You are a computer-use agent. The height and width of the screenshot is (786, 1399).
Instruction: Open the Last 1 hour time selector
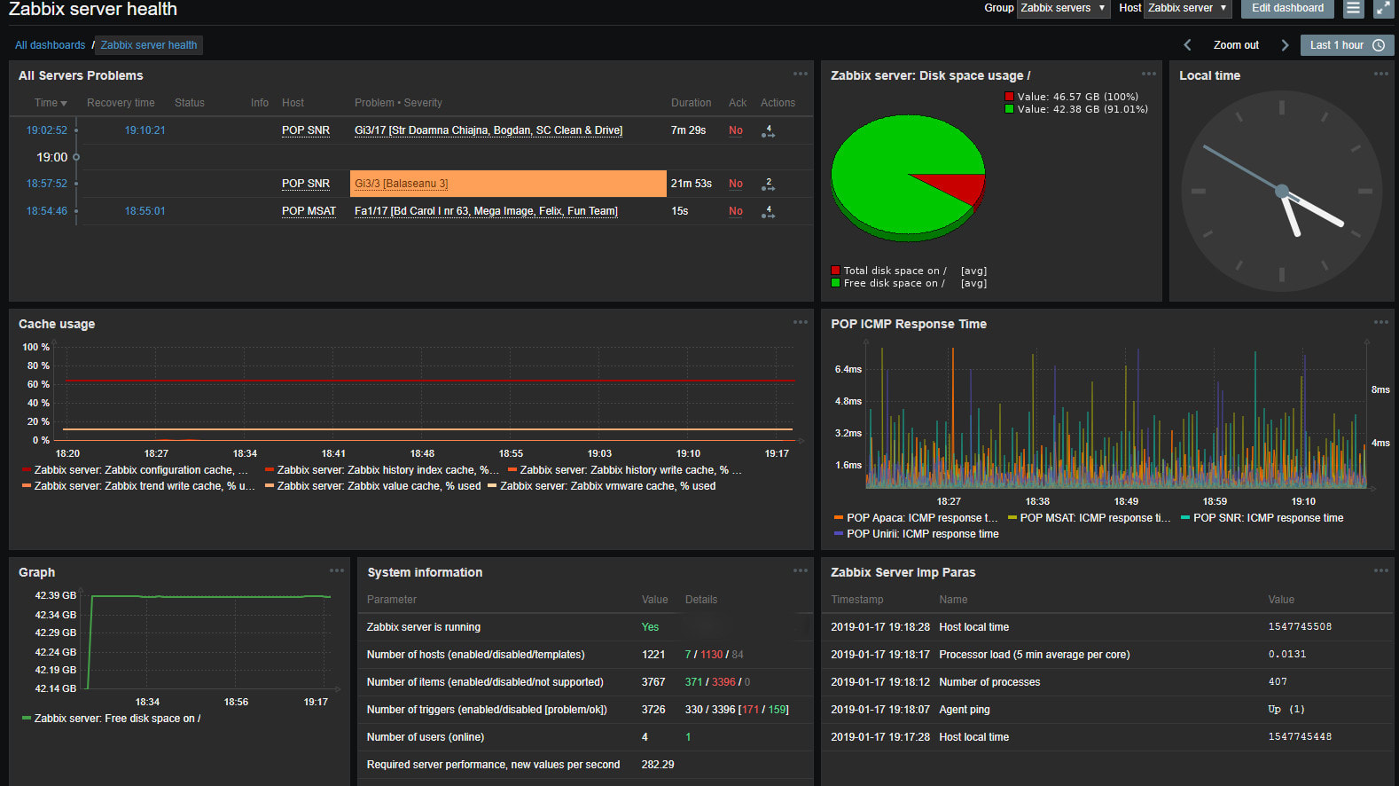pos(1346,45)
